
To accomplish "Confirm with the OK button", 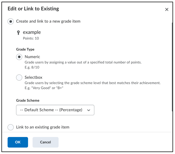I will [x=18, y=142].
